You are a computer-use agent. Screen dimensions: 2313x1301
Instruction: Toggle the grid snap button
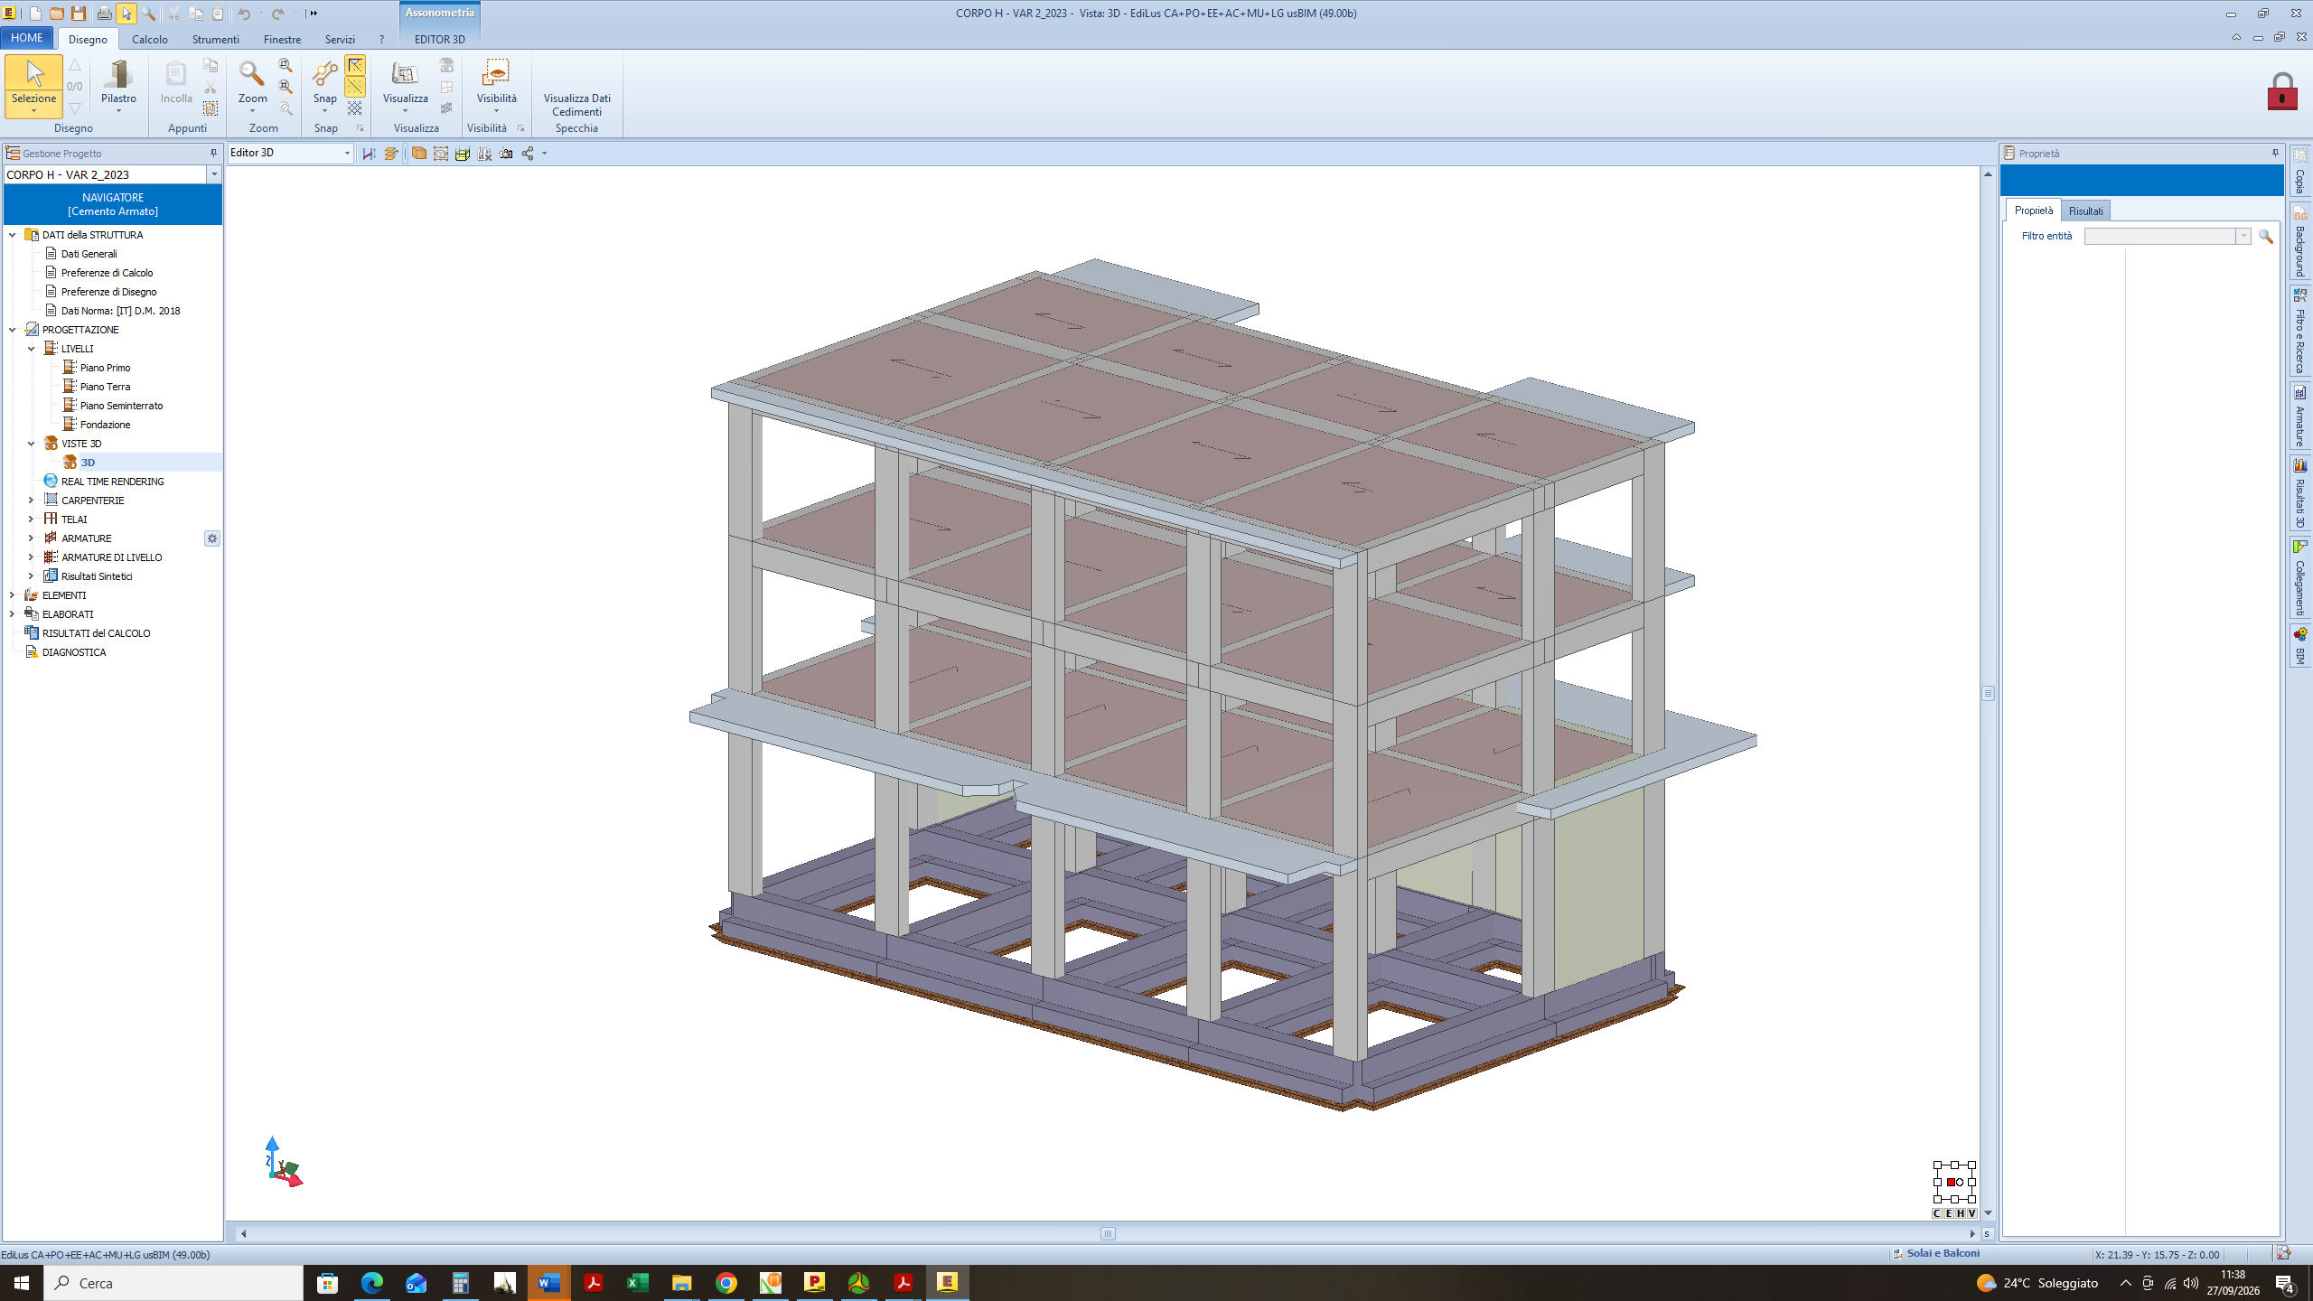355,108
